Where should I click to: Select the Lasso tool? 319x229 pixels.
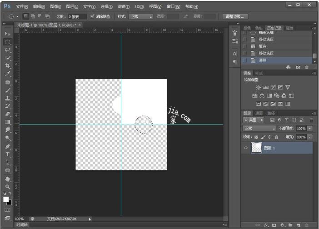coord(8,50)
